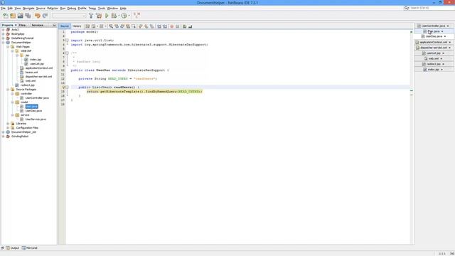455x256 pixels.
Task: Click the Quick Search magnifier icon
Action: point(407,8)
